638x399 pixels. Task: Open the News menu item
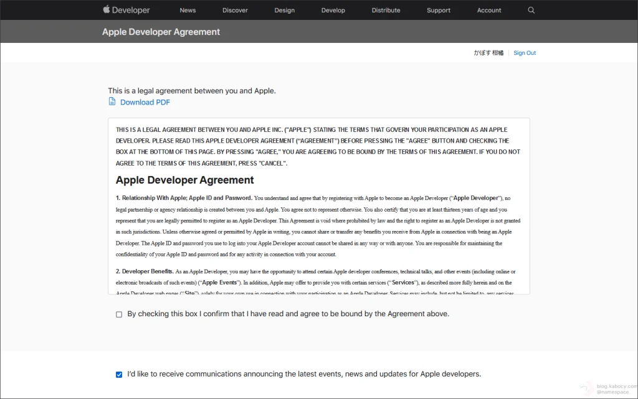click(188, 10)
